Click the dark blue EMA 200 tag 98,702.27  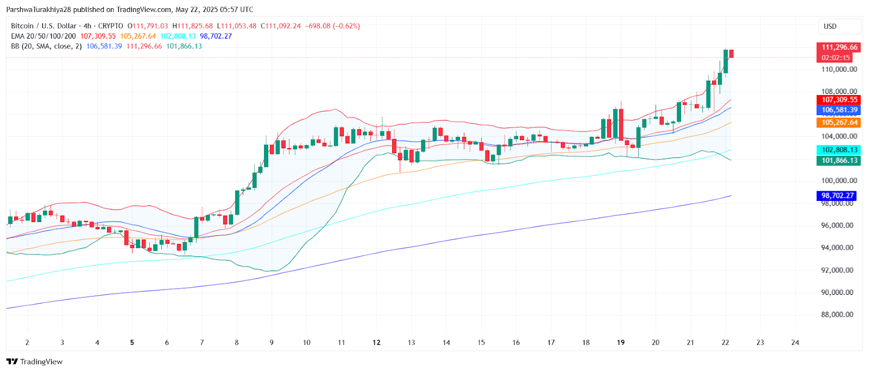click(x=837, y=196)
